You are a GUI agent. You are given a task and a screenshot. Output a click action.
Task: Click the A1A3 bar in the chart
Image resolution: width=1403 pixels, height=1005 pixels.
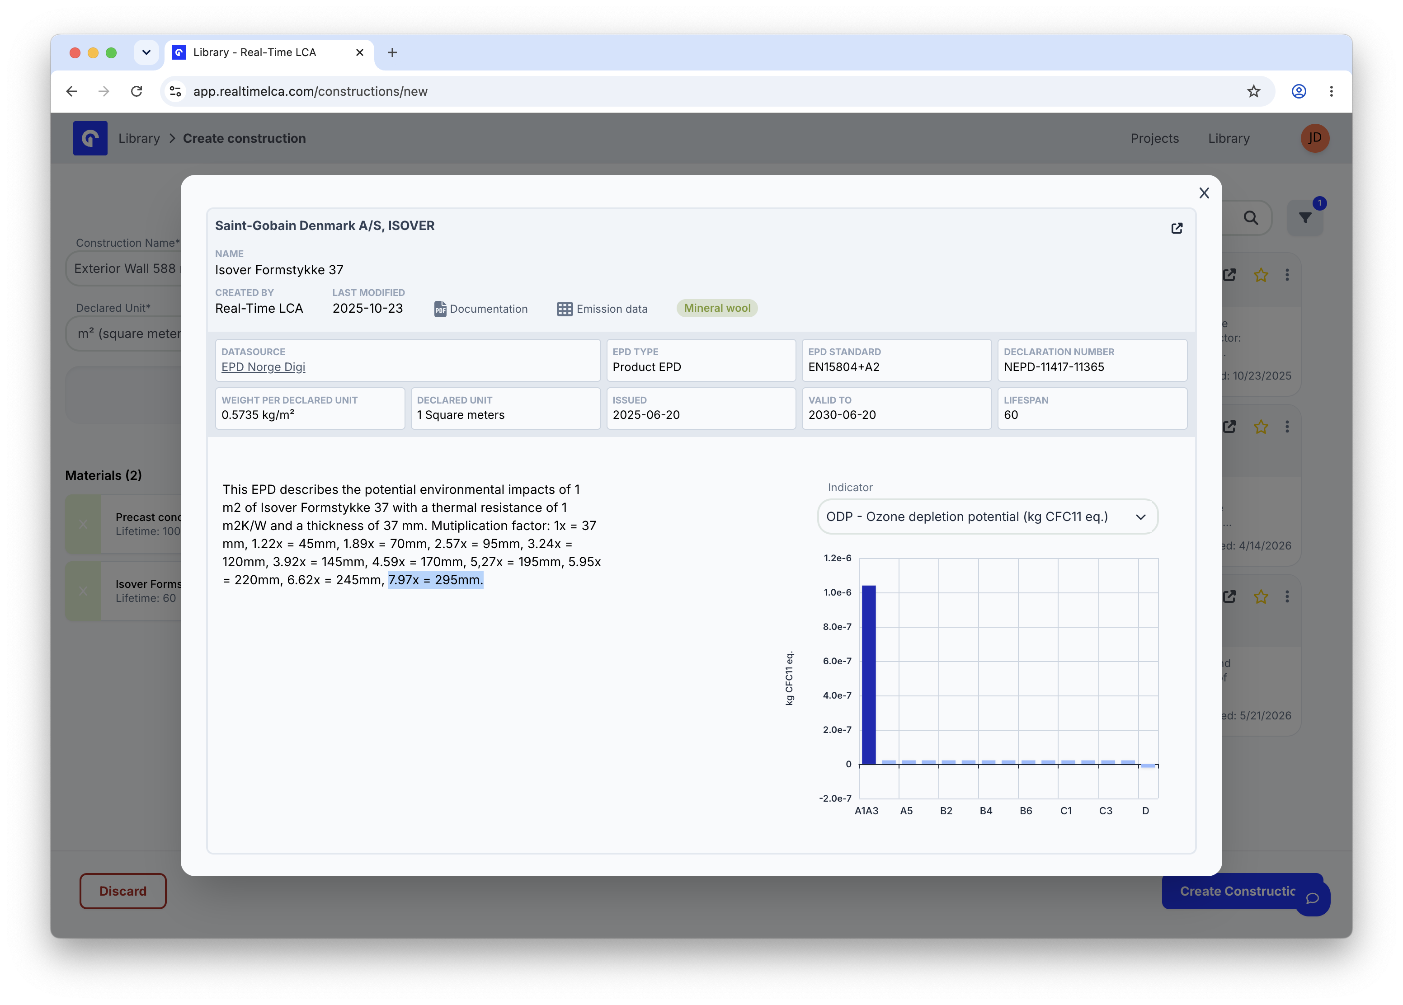868,674
